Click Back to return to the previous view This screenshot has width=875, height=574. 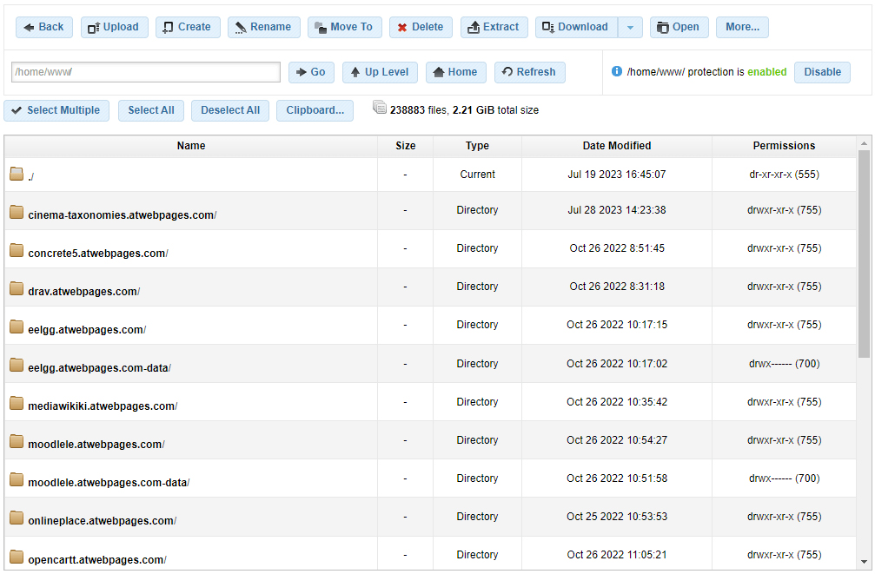click(x=43, y=27)
